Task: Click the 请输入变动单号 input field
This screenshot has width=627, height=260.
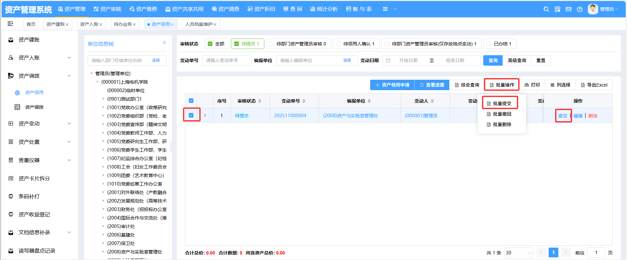Action: click(x=226, y=60)
